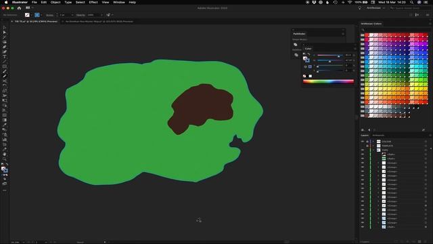Expand the TEMPLATE layer
Image resolution: width=433 pixels, height=244 pixels.
(x=373, y=146)
